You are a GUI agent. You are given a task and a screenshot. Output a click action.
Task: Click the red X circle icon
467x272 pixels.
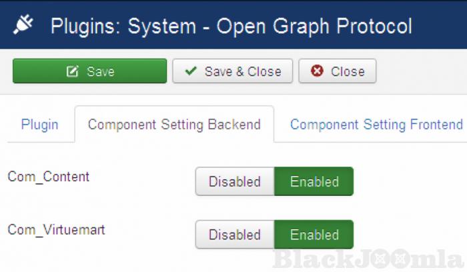(318, 71)
